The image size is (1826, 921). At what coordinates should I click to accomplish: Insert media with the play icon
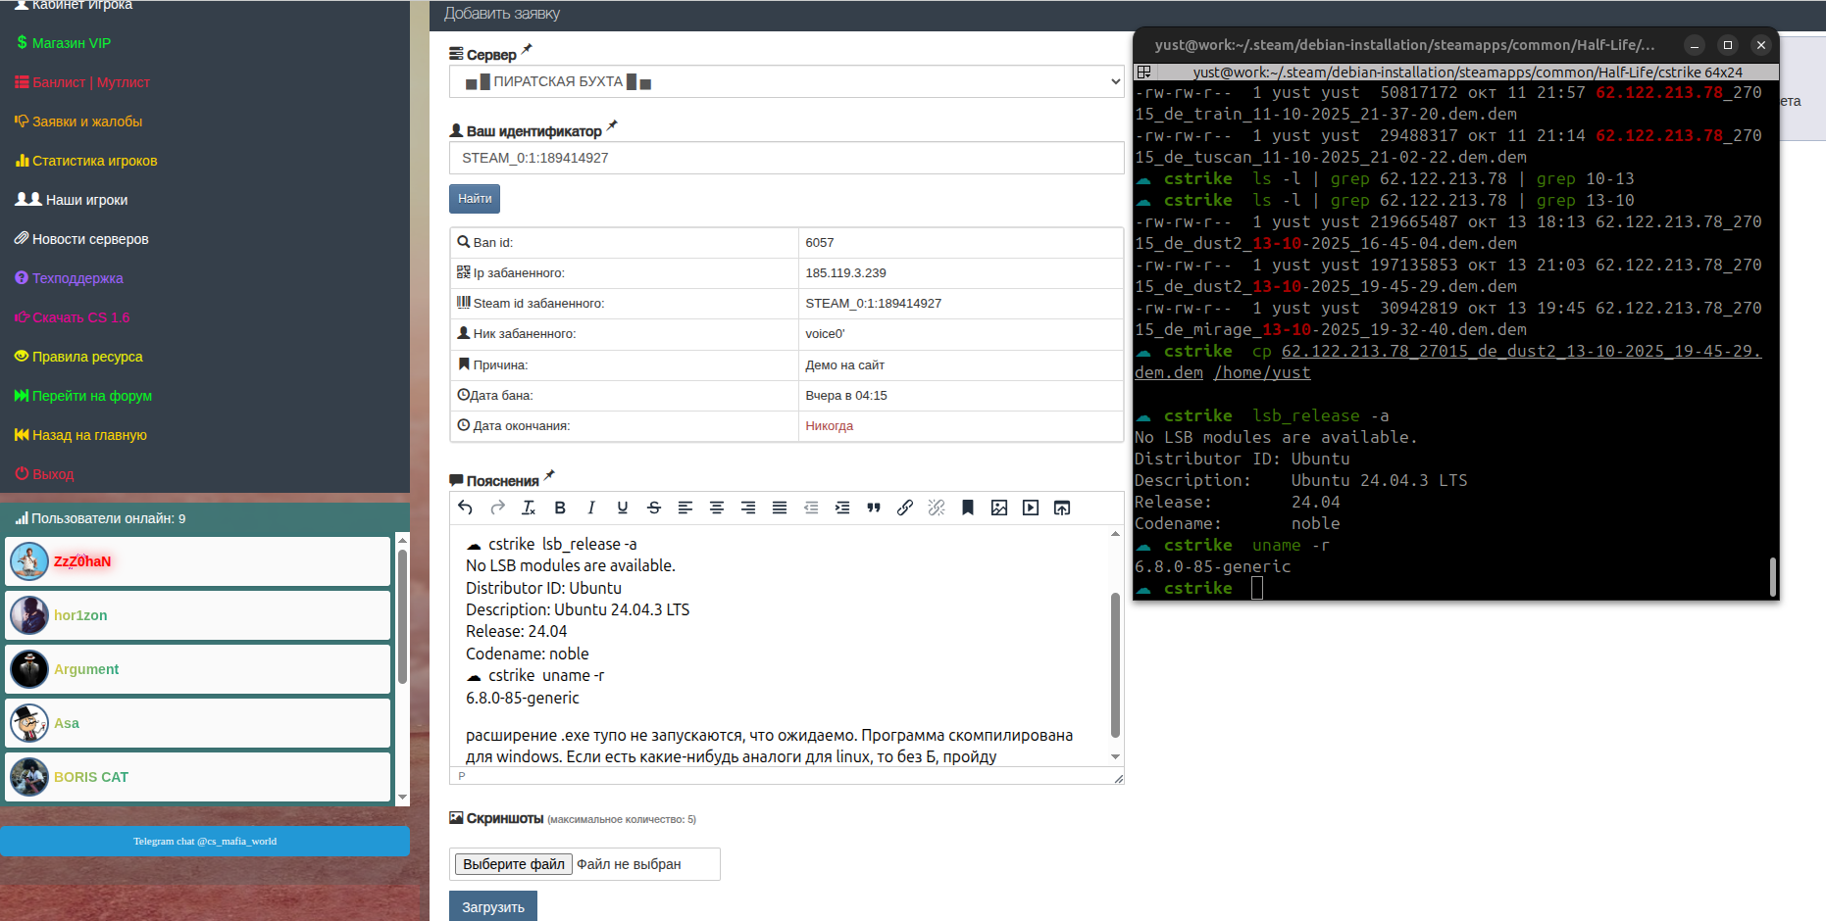tap(1031, 508)
